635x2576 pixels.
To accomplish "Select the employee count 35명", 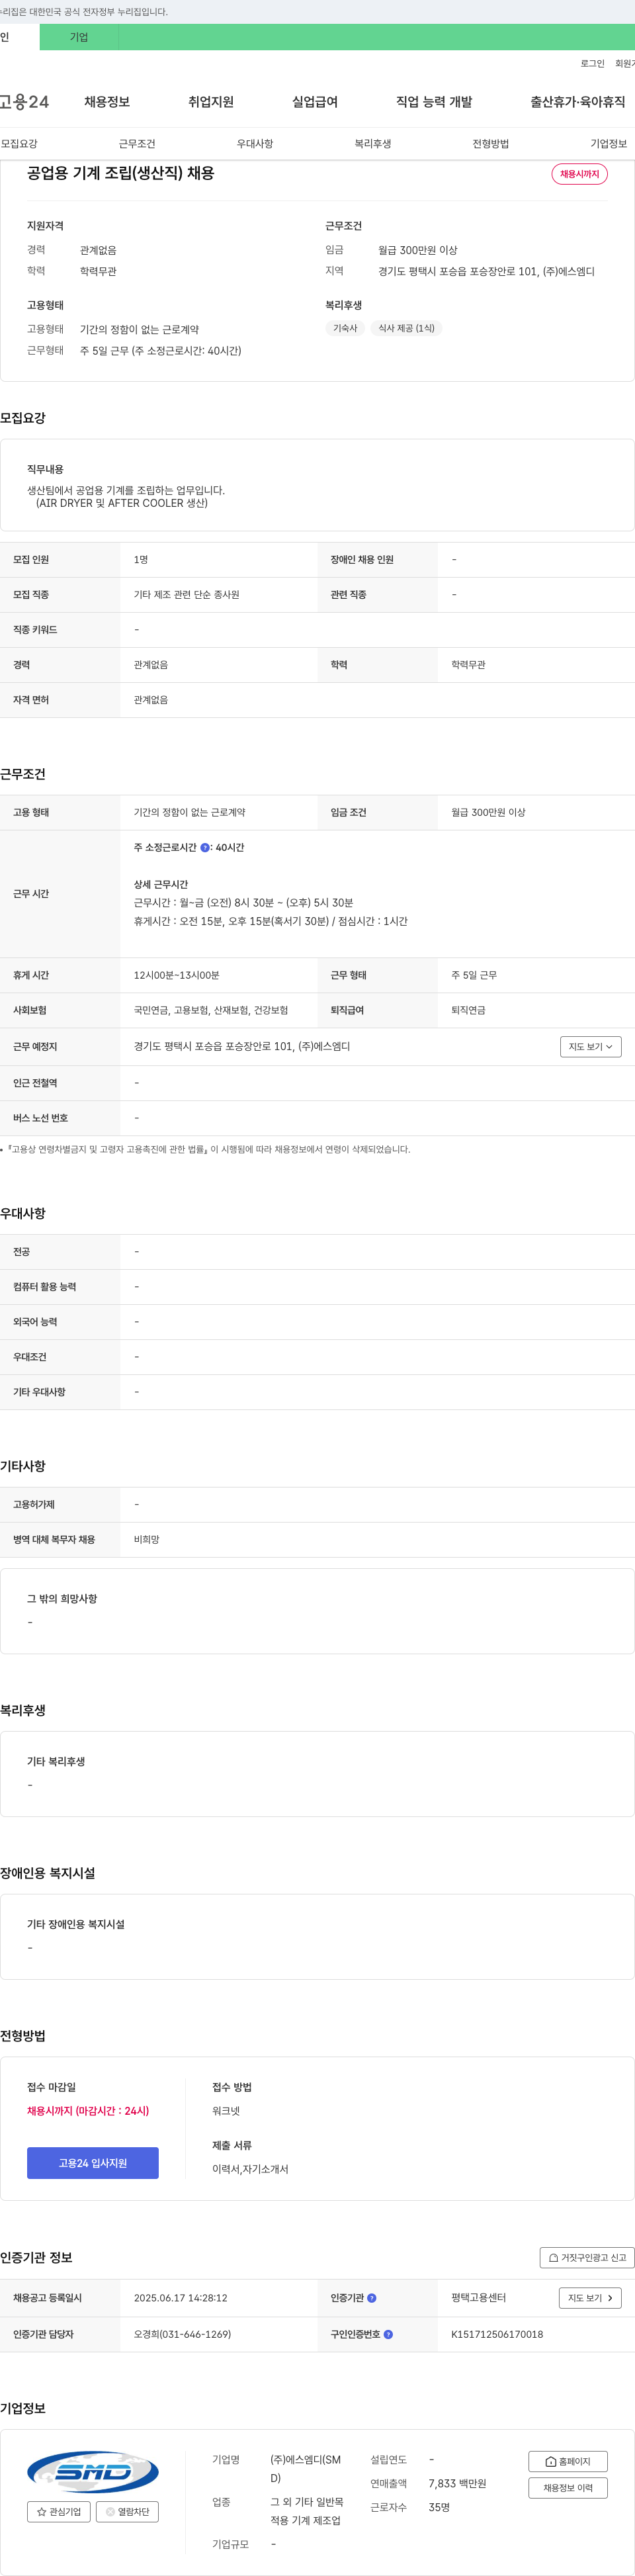I will click(x=439, y=2507).
